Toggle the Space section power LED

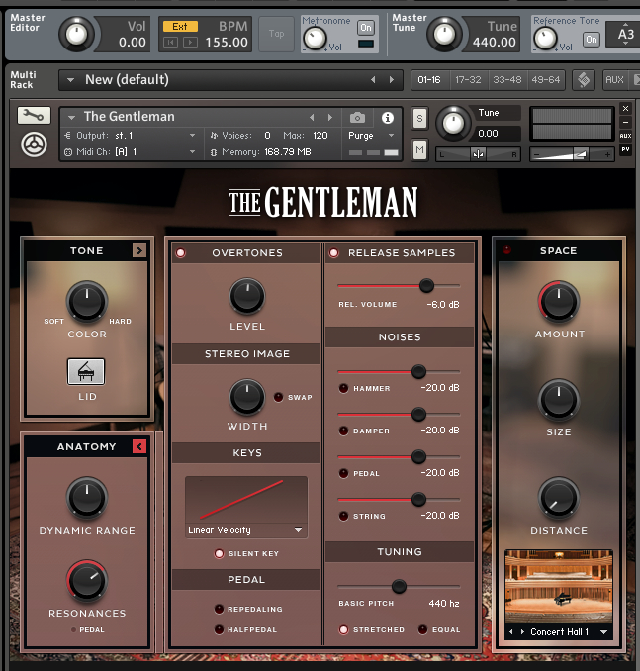506,250
